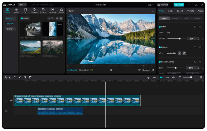Viewport: 207px width, 131px height.
Task: Delete the Motion Blur effect
Action: coord(184,53)
